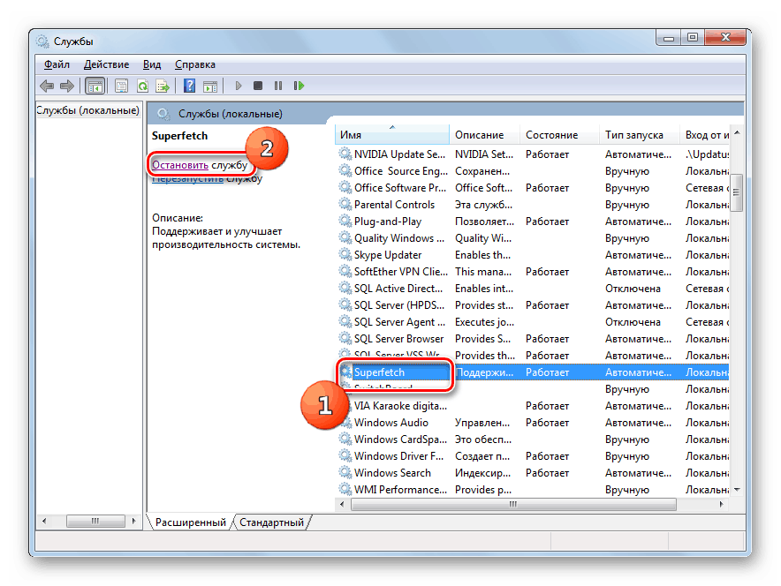Sort by the Описание column header
781x586 pixels.
click(x=485, y=135)
